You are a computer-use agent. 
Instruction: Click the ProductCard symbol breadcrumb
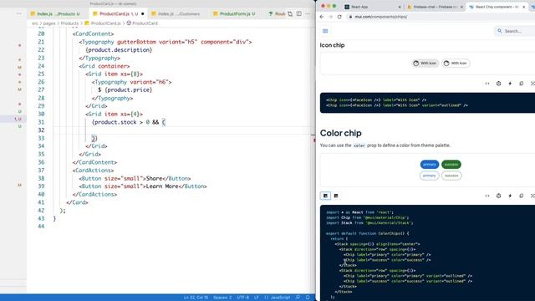tap(142, 23)
